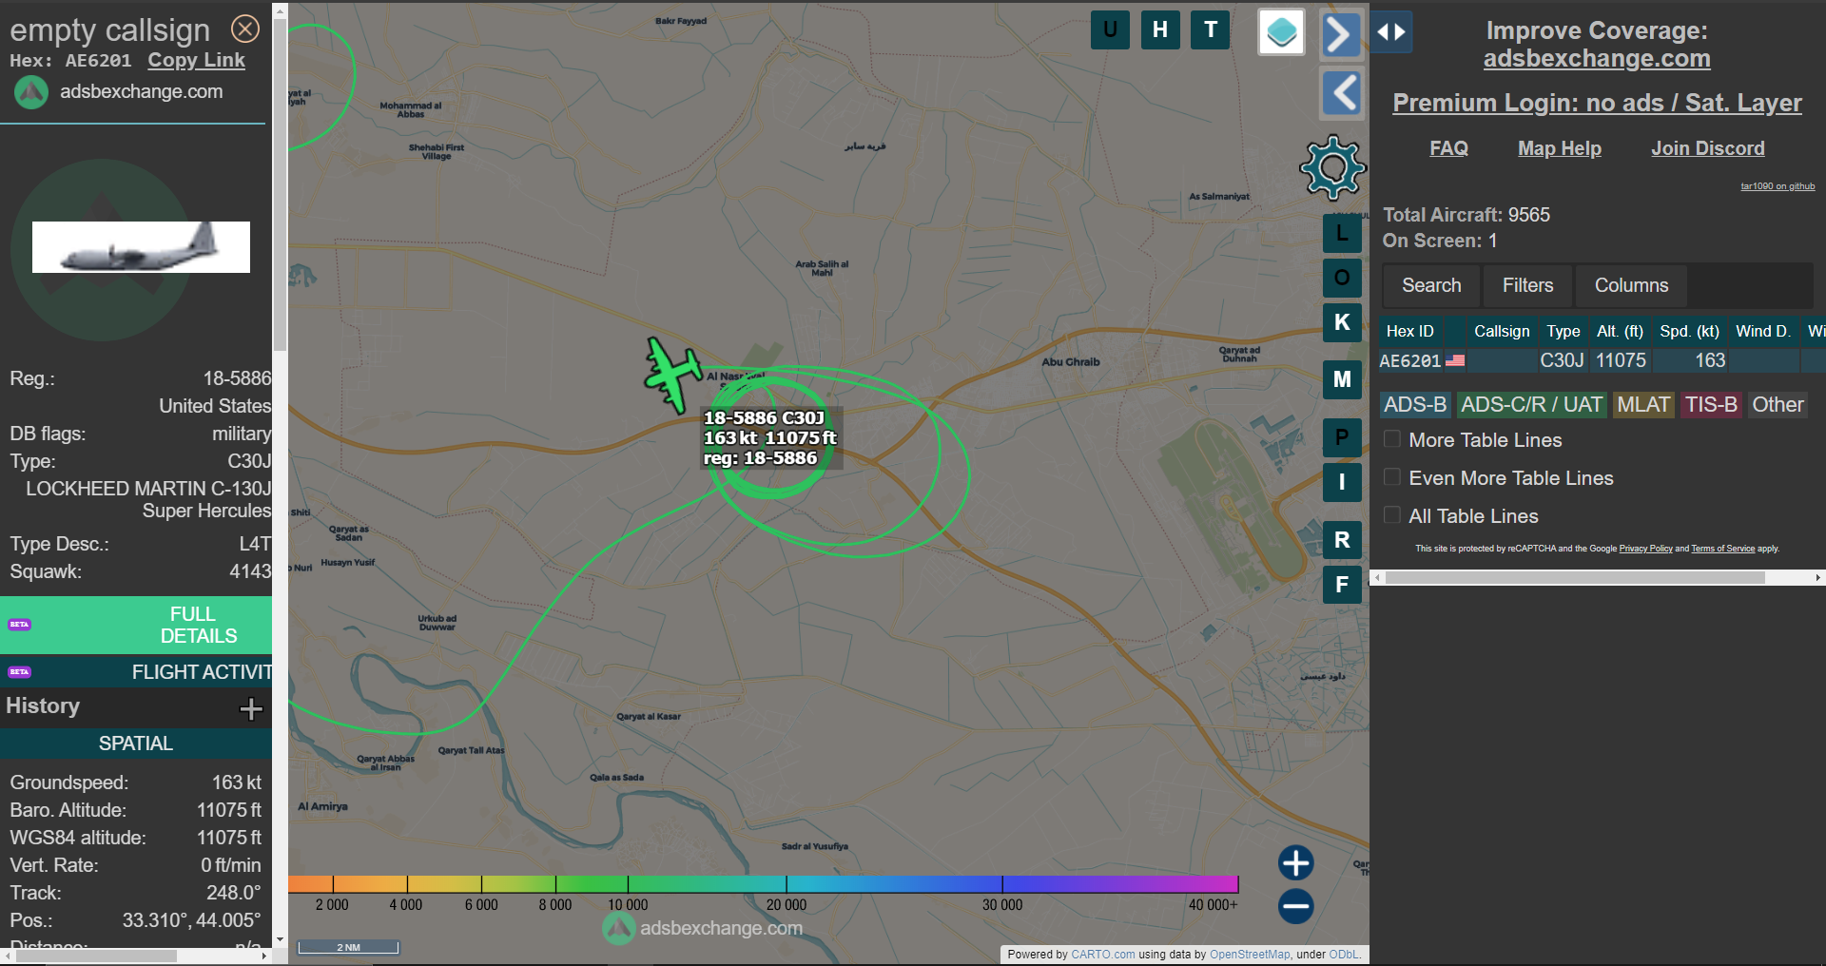Sort table by Wind D. column

[1762, 331]
